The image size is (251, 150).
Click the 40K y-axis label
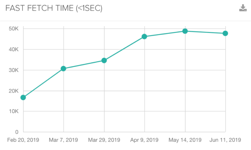tap(14, 49)
